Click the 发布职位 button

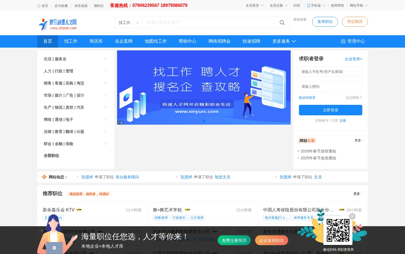pyautogui.click(x=325, y=22)
